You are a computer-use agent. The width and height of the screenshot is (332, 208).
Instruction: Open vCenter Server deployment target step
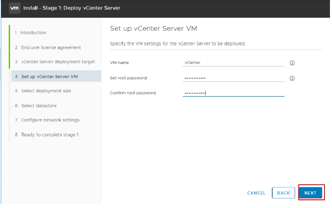pyautogui.click(x=55, y=62)
